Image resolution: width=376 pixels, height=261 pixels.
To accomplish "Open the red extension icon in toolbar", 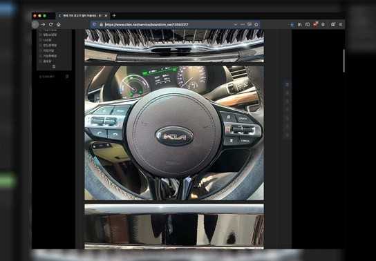I will coord(315,24).
